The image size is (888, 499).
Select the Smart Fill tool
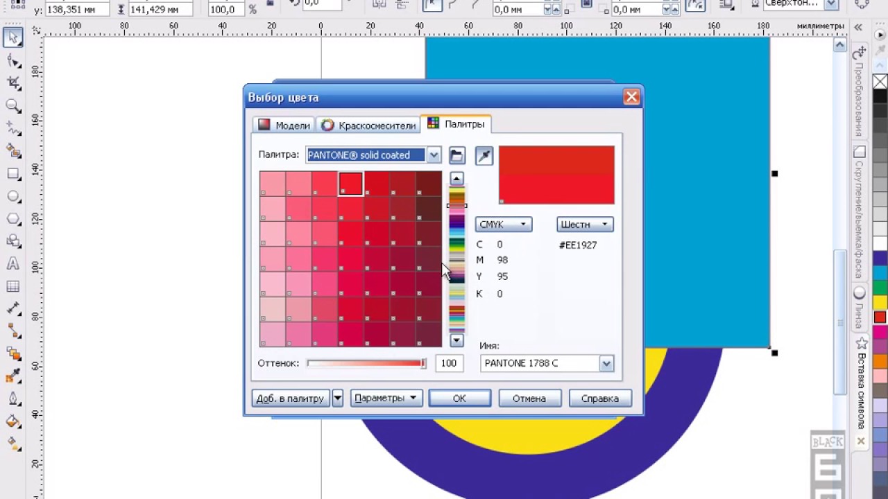(x=12, y=151)
